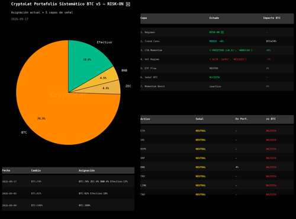Screen dimensions: 296x219
Task: Click the green 'ALCISTA' state of Señal BTC
Action: click(x=214, y=77)
